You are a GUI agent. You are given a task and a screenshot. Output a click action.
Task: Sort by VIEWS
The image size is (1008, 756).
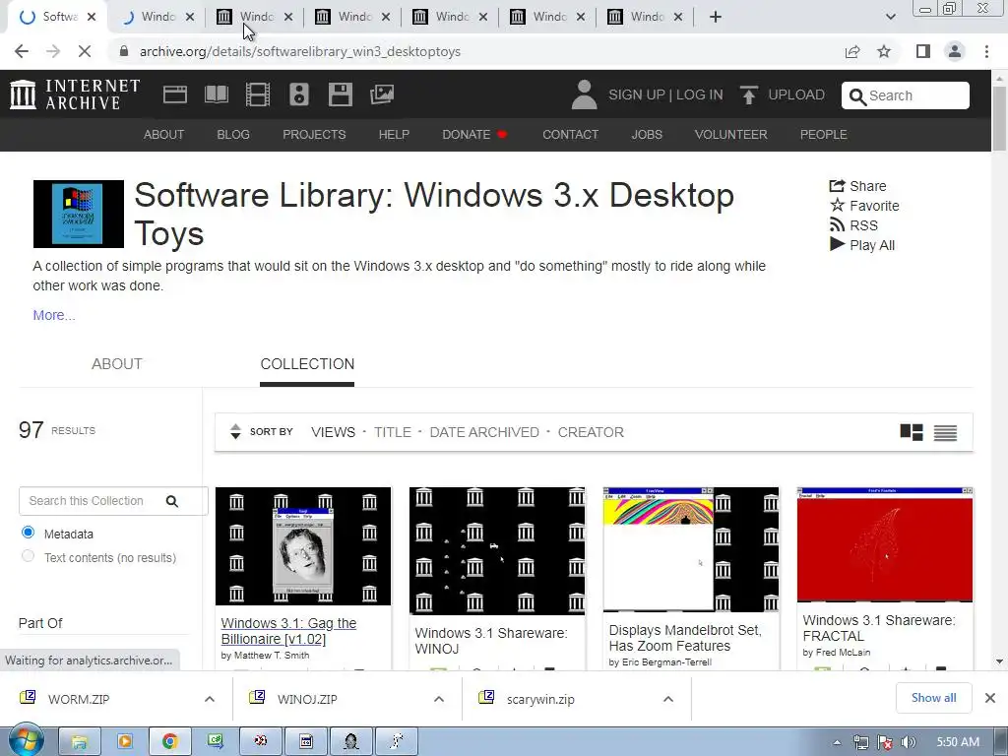click(x=333, y=432)
